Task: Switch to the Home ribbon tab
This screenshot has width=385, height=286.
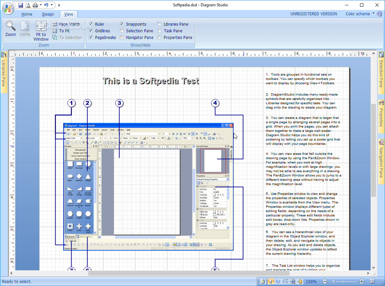Action: point(27,14)
